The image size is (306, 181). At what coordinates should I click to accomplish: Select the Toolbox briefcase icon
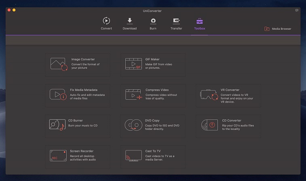(x=200, y=21)
